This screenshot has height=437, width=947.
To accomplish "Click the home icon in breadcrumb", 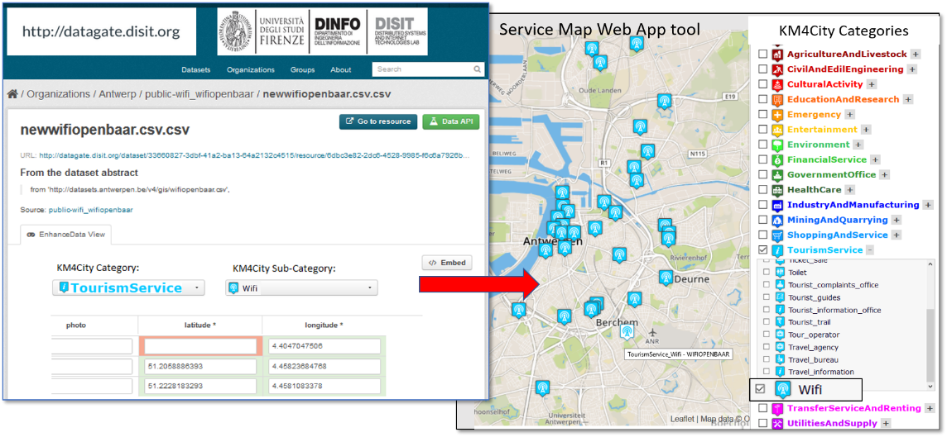I will pyautogui.click(x=12, y=94).
